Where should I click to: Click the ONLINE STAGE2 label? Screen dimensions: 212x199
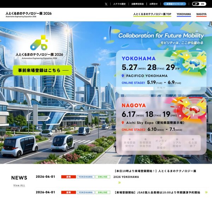pyautogui.click(x=134, y=130)
